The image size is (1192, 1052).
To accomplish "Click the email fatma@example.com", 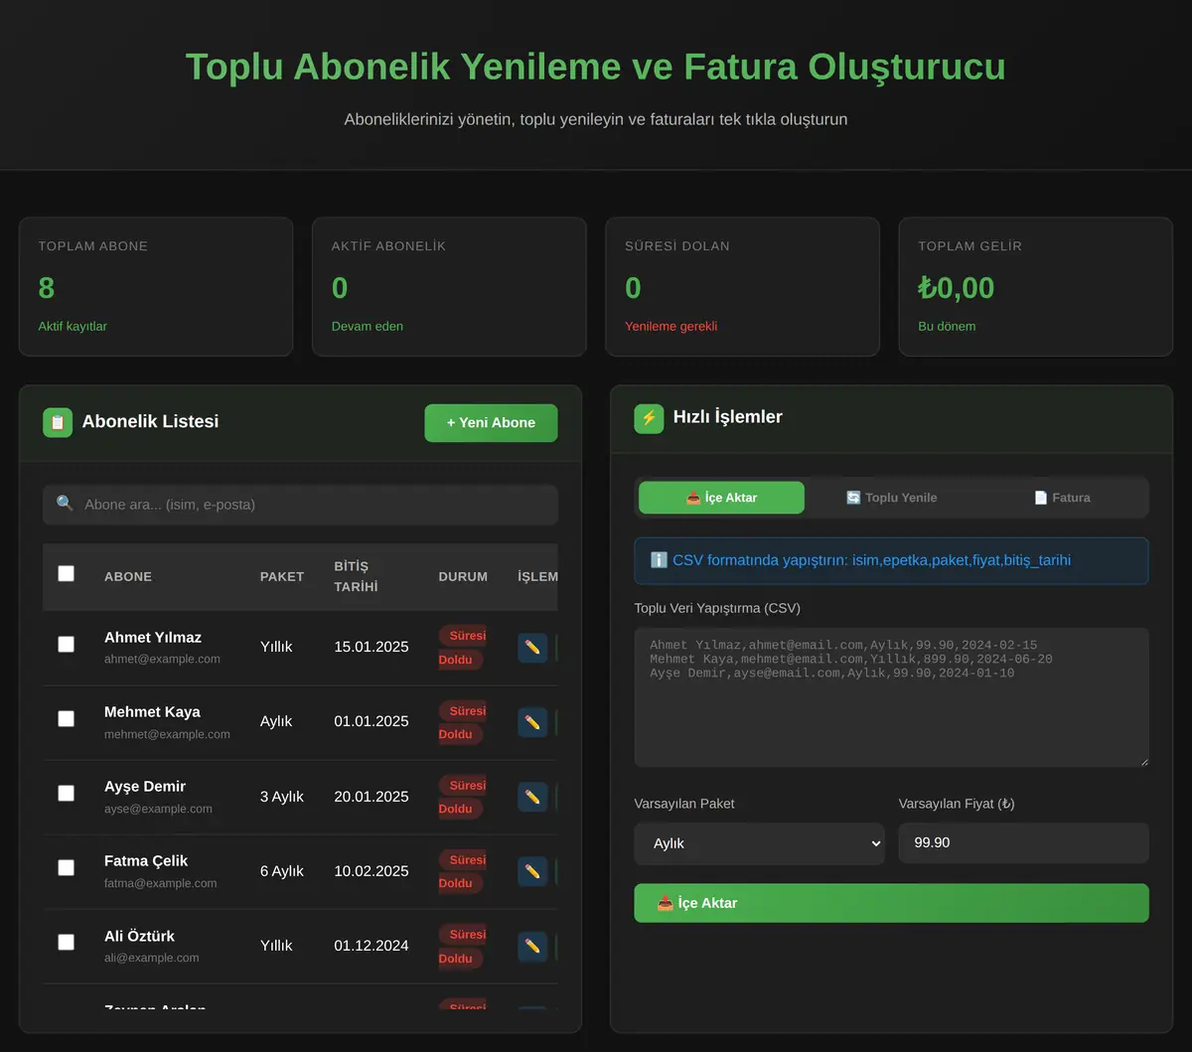I will click(160, 883).
